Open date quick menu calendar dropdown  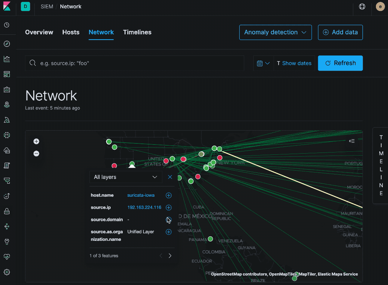(x=263, y=63)
